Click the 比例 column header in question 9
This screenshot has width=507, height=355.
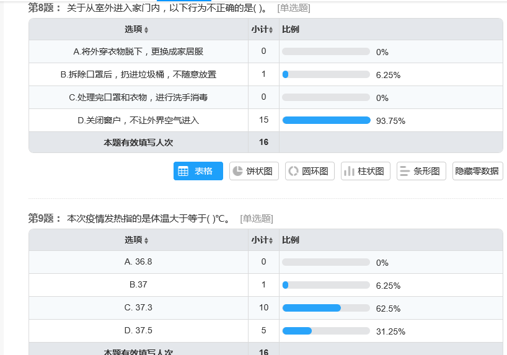290,240
